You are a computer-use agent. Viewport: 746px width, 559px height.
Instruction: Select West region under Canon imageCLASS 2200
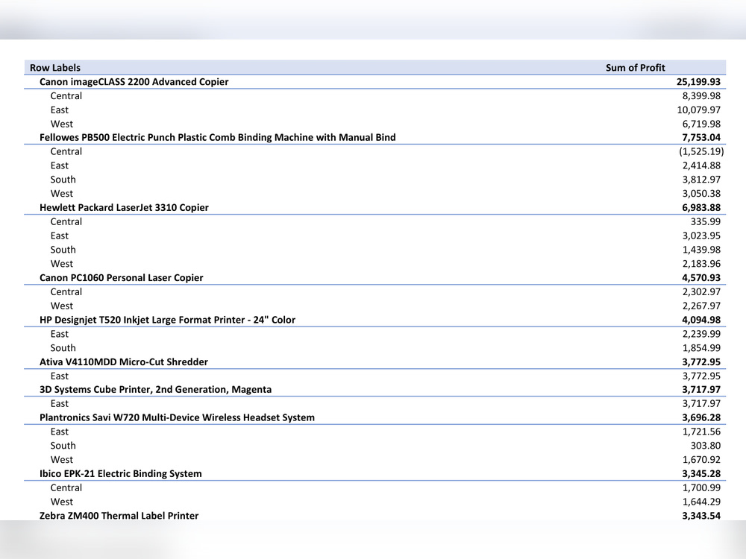62,124
